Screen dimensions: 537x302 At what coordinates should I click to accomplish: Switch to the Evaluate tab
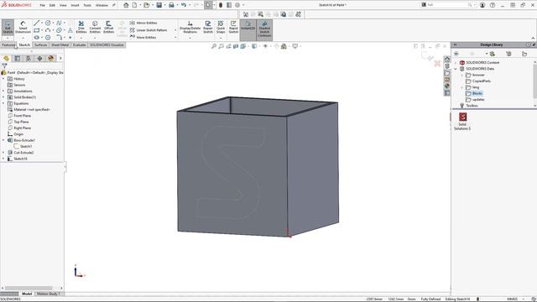79,44
